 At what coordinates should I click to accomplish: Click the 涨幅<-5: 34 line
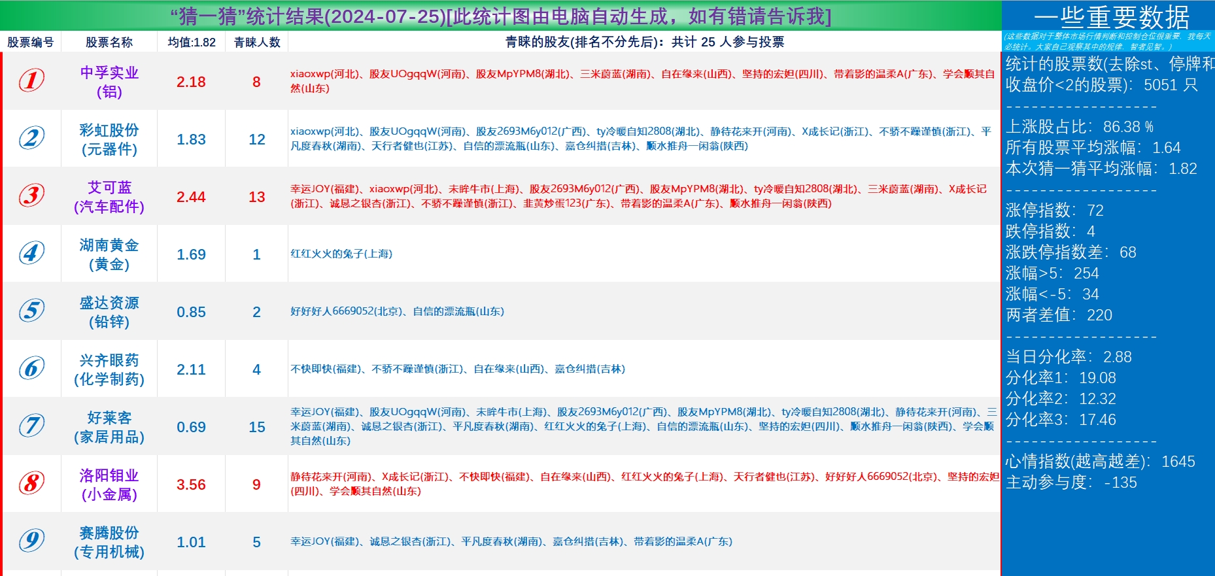pyautogui.click(x=1052, y=294)
